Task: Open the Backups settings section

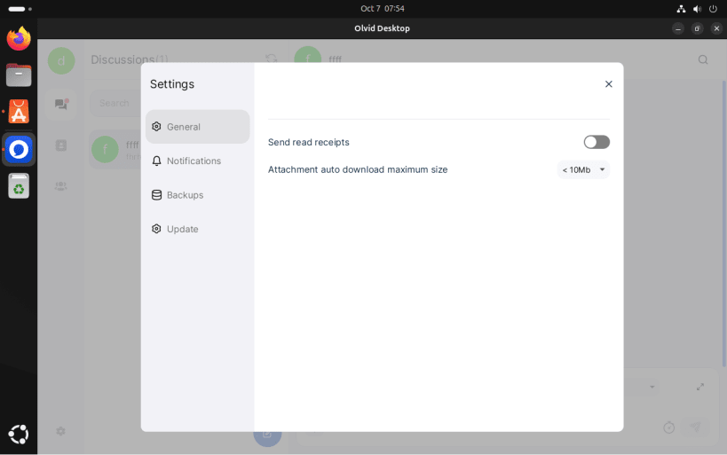Action: click(198, 195)
